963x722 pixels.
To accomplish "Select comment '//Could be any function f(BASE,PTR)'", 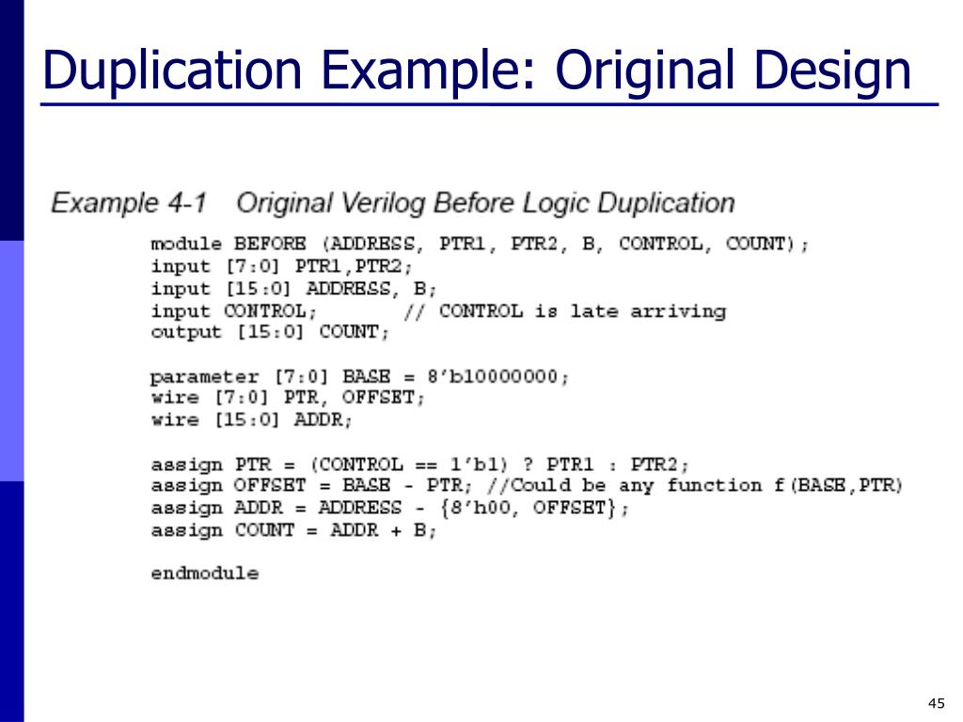I will pyautogui.click(x=695, y=486).
